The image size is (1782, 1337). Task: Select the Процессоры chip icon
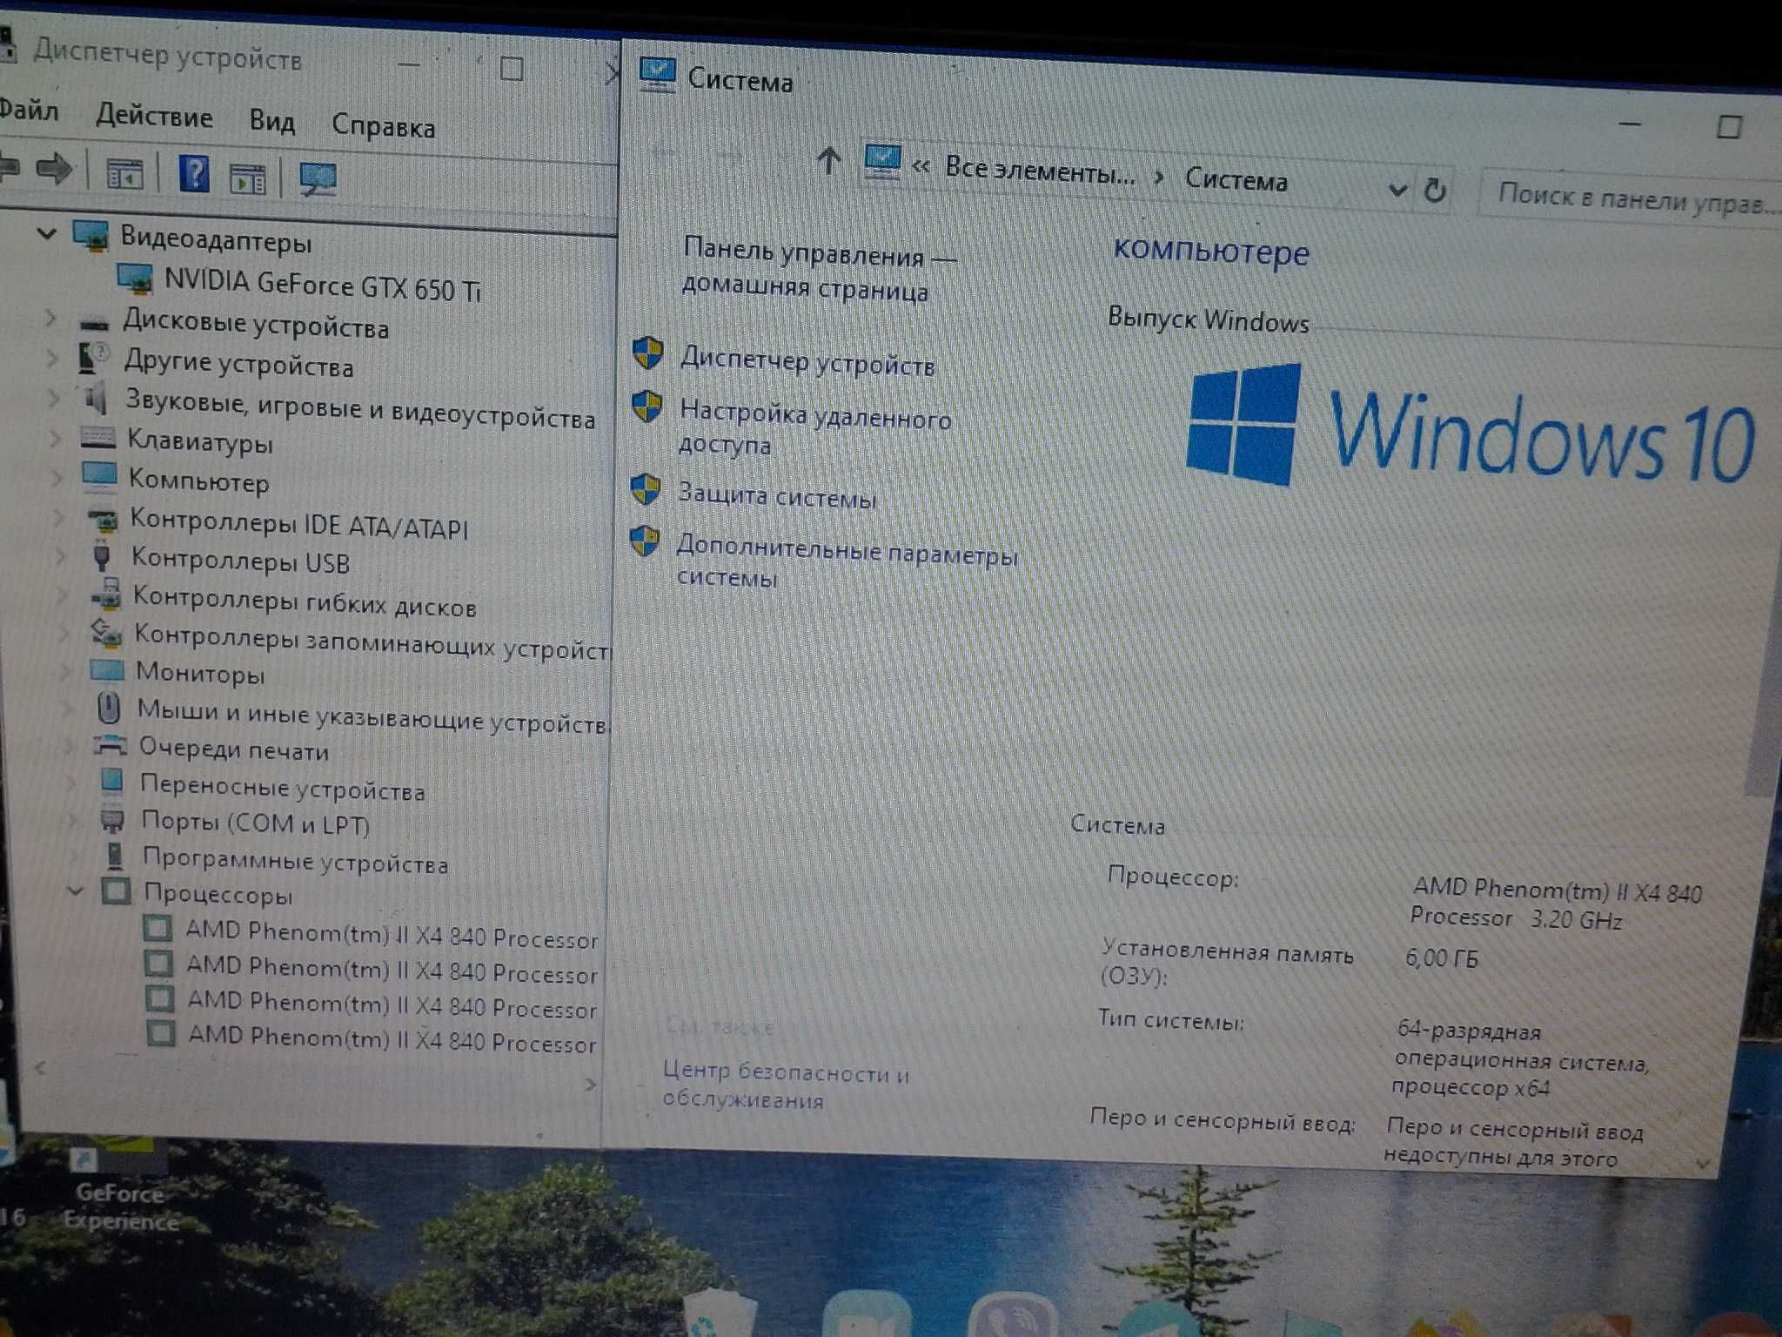click(x=116, y=890)
